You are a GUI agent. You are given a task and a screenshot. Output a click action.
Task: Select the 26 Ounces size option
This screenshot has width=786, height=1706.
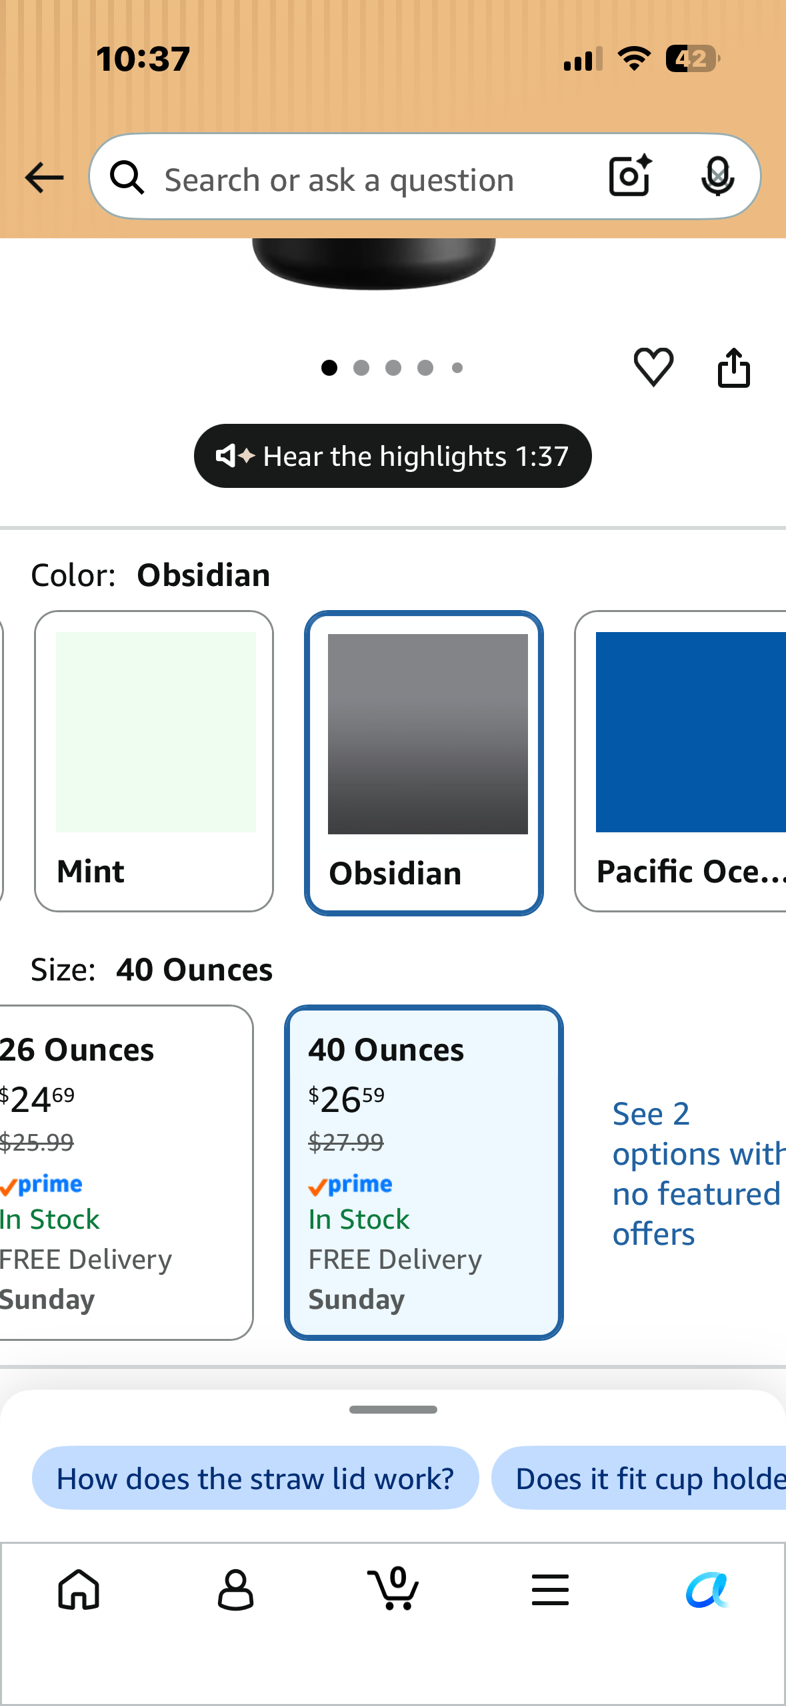(x=126, y=1173)
